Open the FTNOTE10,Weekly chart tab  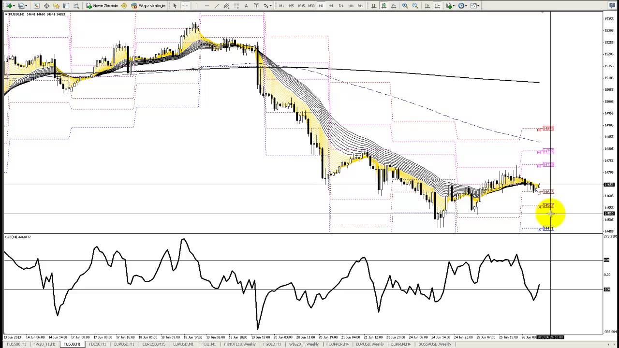240,344
